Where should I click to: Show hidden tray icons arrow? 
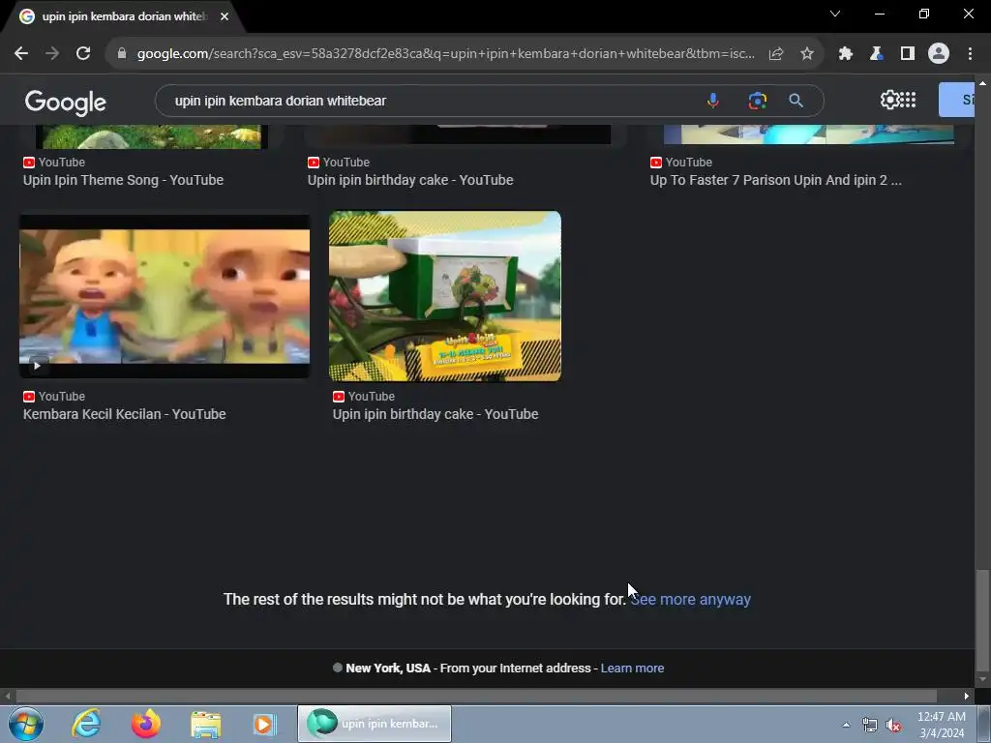(x=846, y=725)
